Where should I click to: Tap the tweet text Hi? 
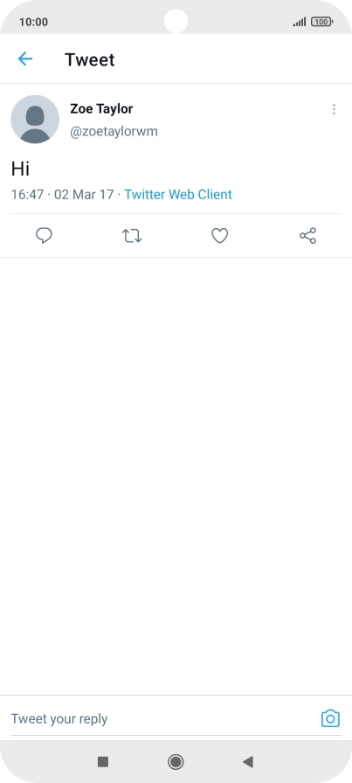pyautogui.click(x=20, y=170)
